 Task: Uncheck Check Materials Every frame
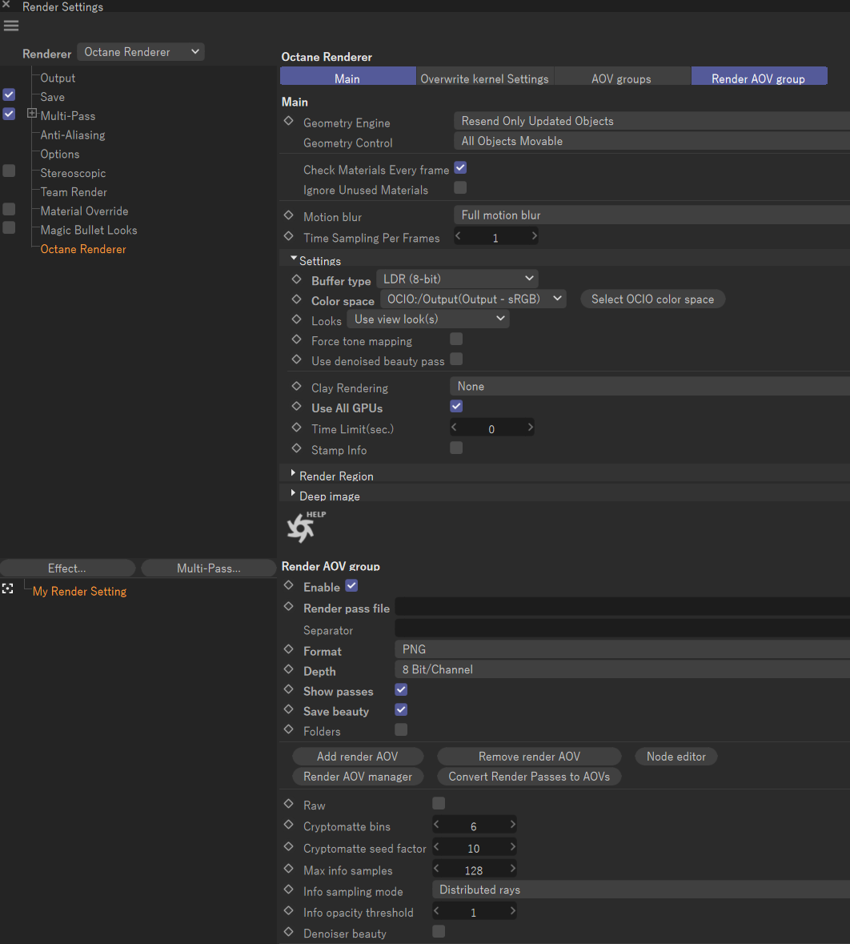click(x=460, y=168)
